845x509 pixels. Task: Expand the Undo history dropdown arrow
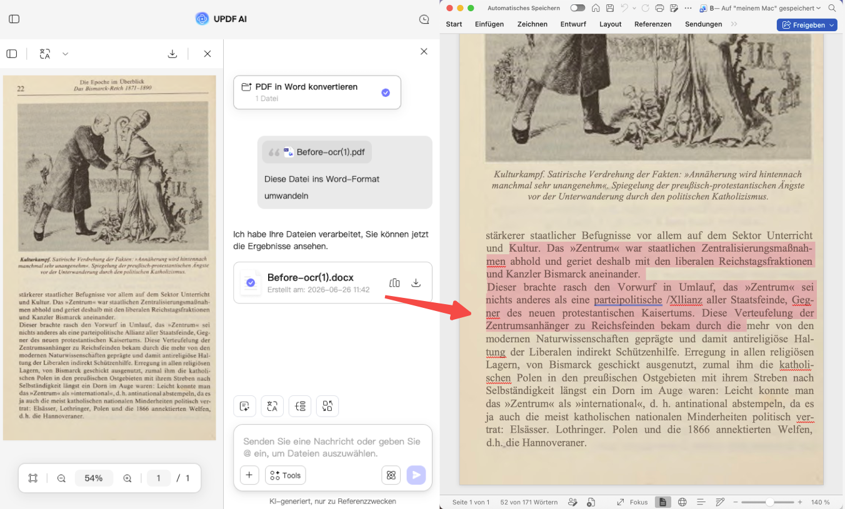634,8
